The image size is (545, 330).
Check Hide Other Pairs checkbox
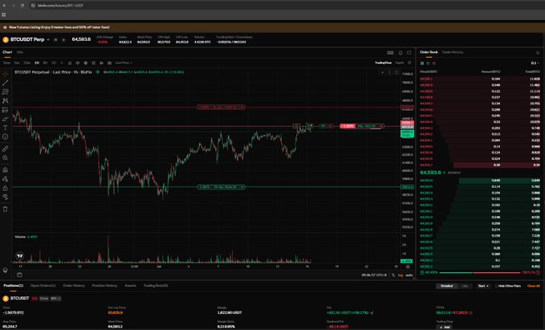pyautogui.click(x=496, y=286)
